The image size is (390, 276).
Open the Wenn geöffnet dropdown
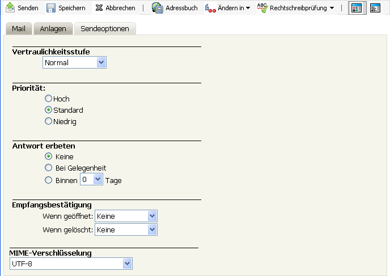coord(126,216)
